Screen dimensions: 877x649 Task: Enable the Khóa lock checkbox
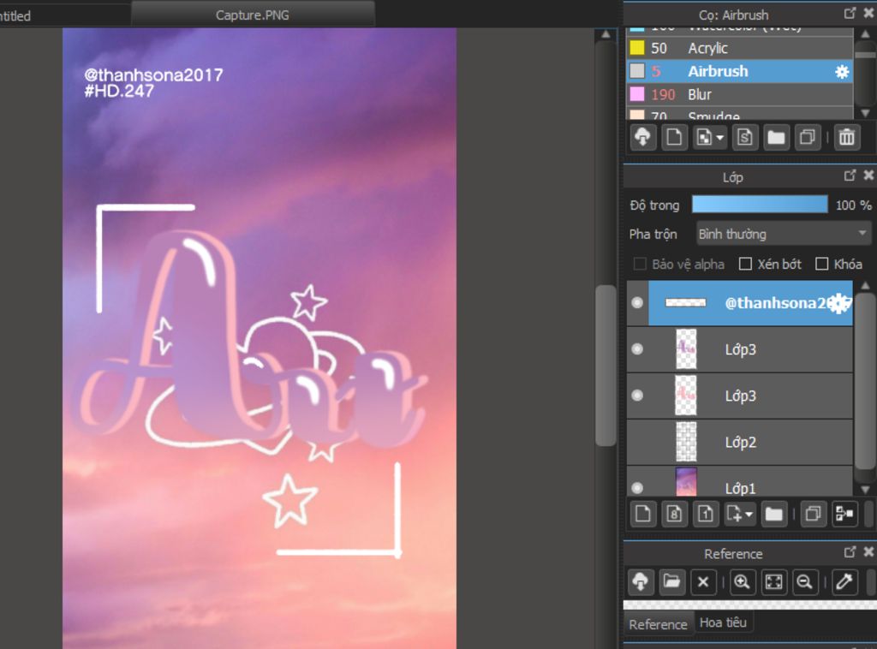(x=821, y=264)
